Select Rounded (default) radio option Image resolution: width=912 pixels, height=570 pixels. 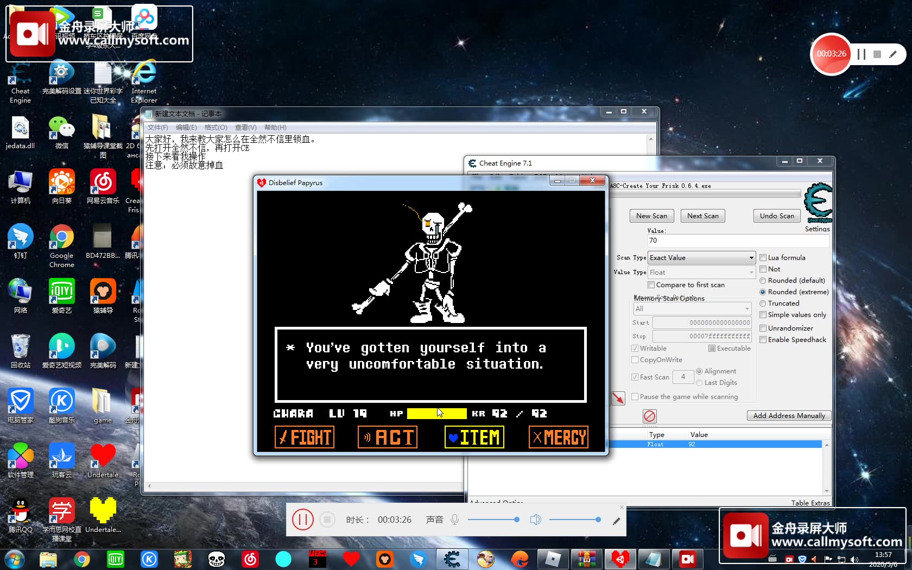763,281
